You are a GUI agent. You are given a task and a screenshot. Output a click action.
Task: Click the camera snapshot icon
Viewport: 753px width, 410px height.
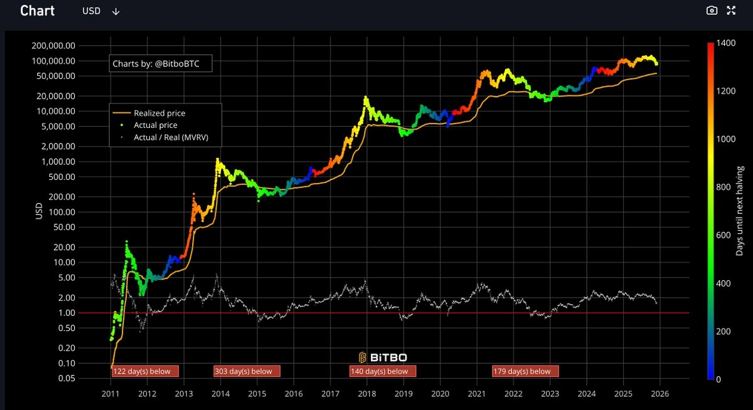pos(712,11)
